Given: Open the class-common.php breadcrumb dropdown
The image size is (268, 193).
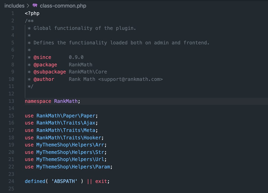Looking at the screenshot, I should [63, 5].
